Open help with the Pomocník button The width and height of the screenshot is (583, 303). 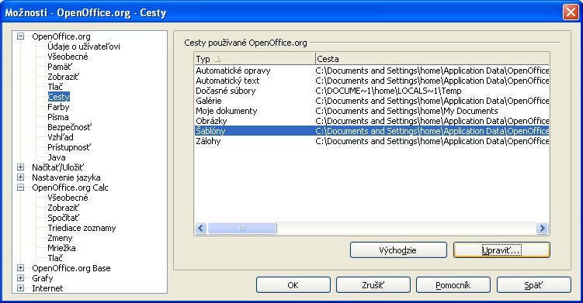click(x=453, y=285)
